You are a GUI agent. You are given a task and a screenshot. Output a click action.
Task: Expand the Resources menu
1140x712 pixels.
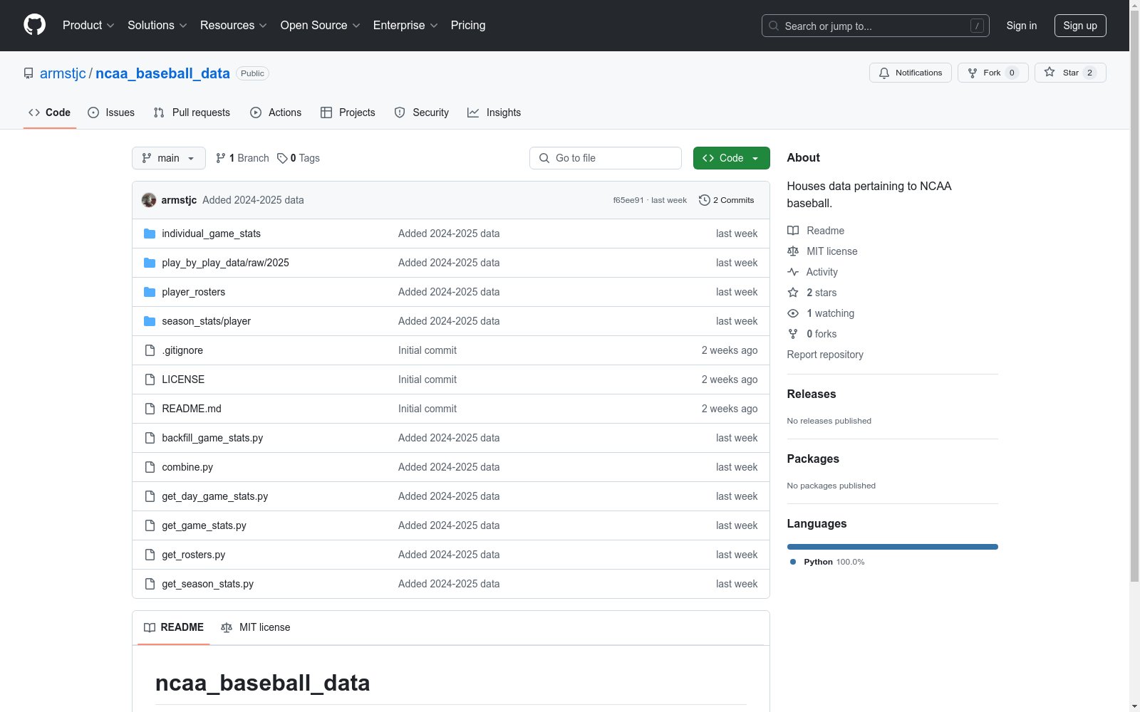click(x=234, y=25)
